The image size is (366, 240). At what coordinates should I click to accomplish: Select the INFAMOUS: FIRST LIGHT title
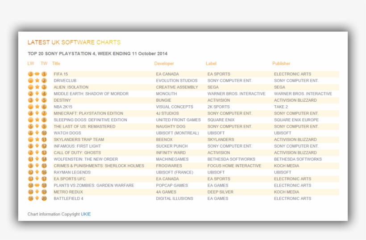[77, 146]
